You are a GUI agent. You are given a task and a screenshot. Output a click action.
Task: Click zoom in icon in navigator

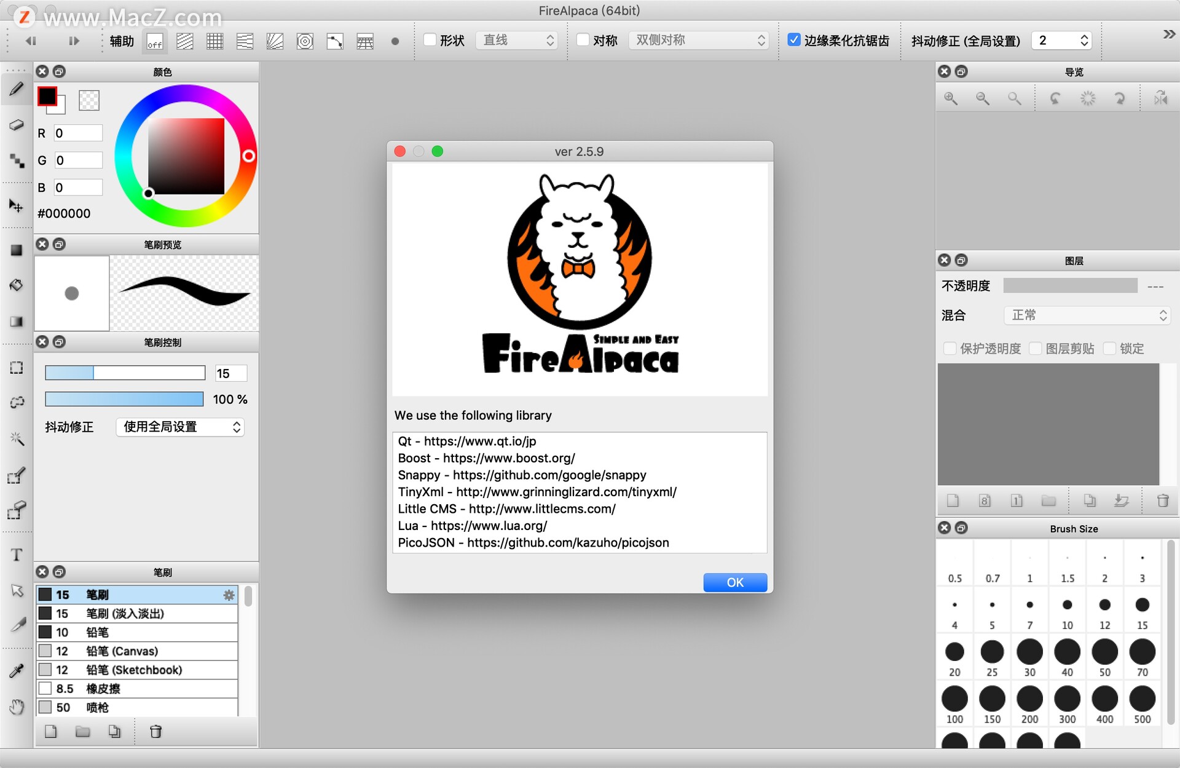point(951,98)
